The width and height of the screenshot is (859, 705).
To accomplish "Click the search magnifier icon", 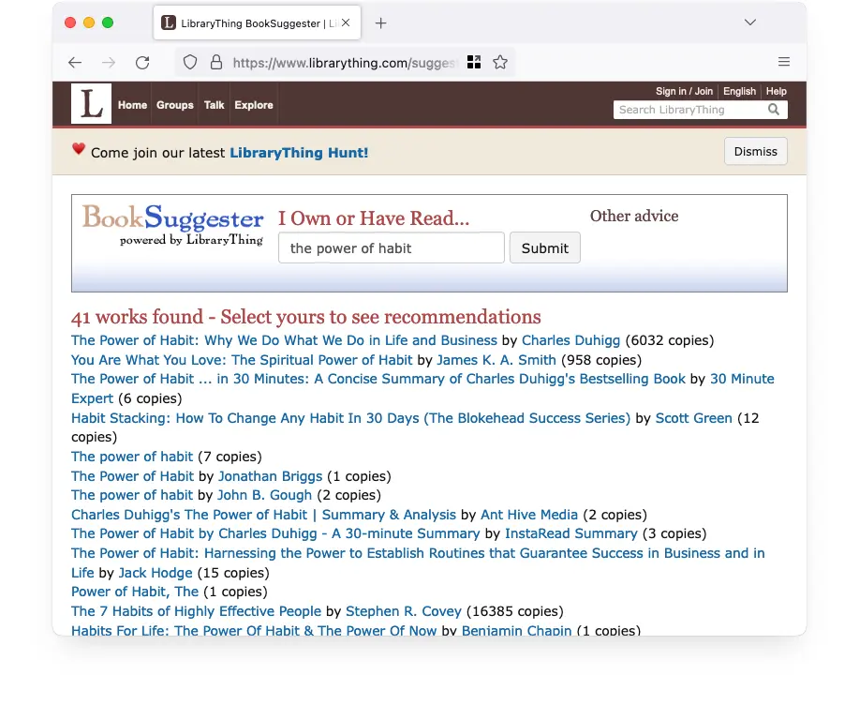I will [774, 110].
